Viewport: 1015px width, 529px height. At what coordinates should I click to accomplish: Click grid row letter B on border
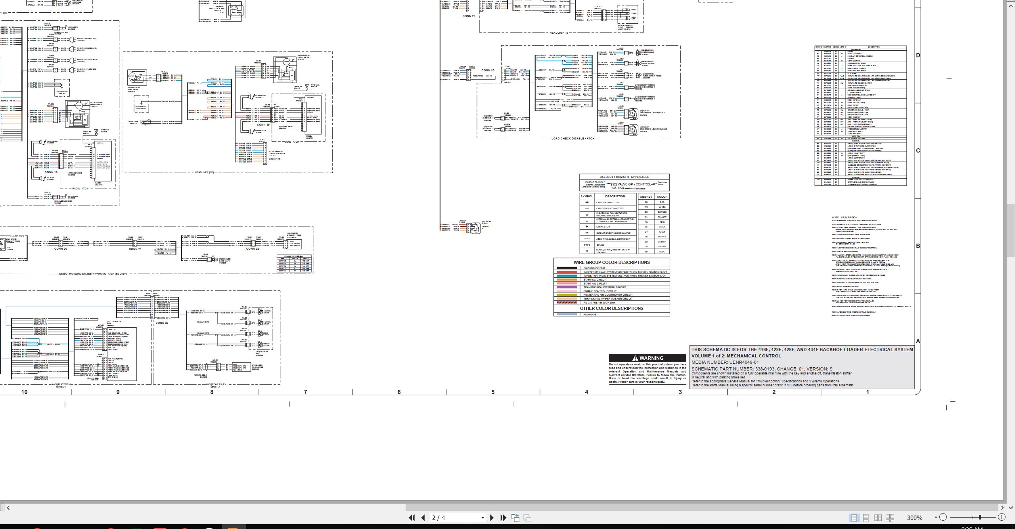[x=918, y=246]
